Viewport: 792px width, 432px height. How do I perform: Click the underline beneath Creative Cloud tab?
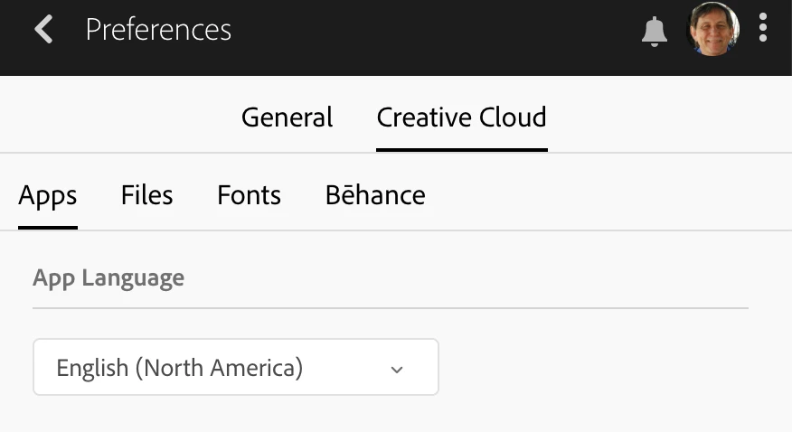(x=461, y=149)
